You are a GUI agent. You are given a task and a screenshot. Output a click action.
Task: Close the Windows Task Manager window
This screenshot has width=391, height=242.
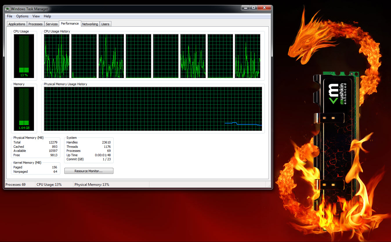click(264, 8)
